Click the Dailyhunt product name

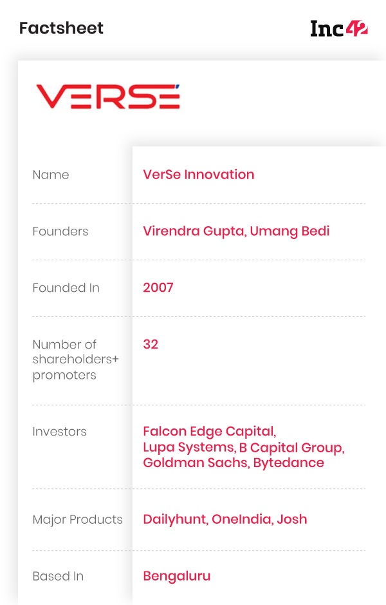[175, 519]
